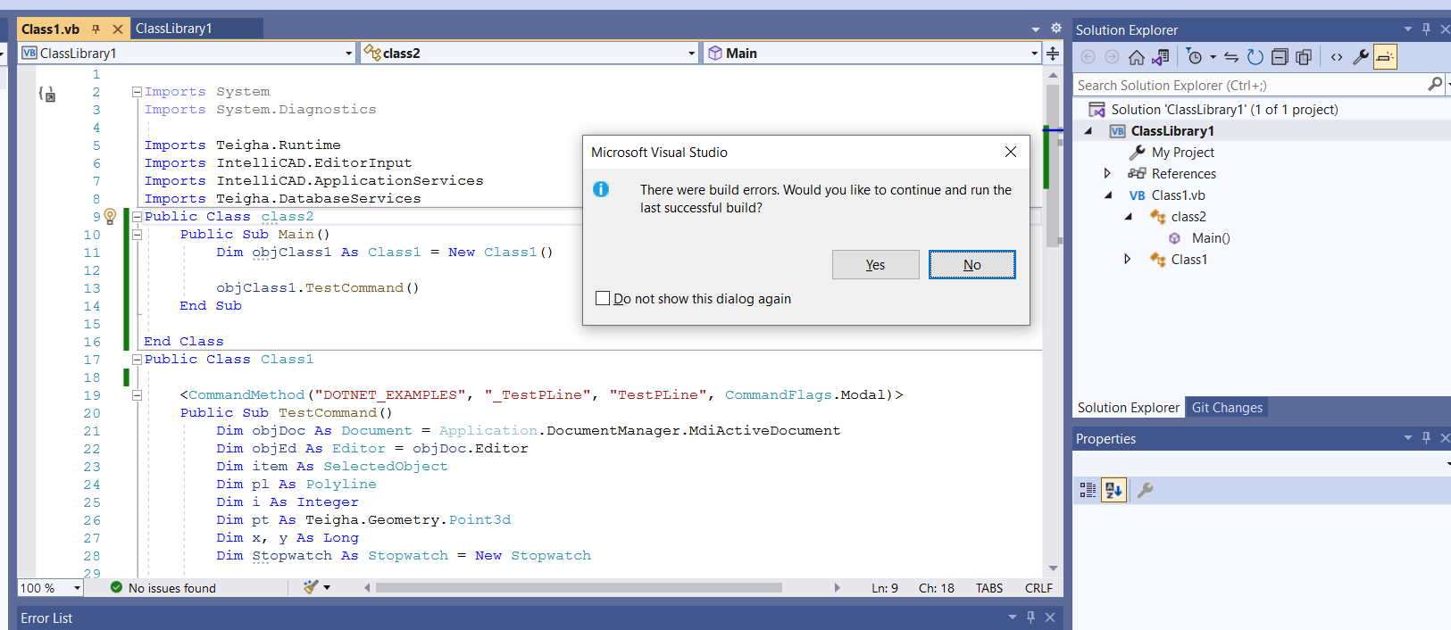Viewport: 1451px width, 630px height.
Task: Click the lightbulb quick actions icon on line 9
Action: click(x=110, y=216)
